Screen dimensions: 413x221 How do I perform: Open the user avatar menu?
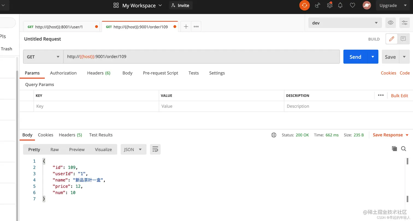367,5
